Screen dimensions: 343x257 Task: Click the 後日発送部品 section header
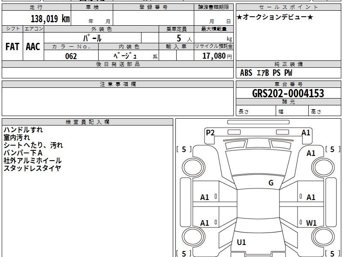click(117, 64)
